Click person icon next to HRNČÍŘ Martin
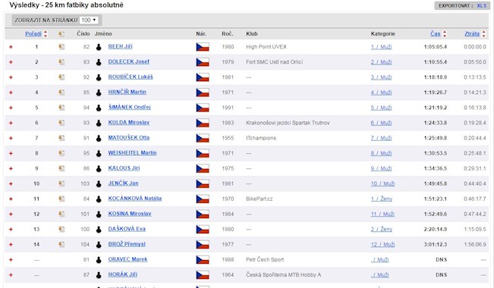Image resolution: width=494 pixels, height=288 pixels. click(x=99, y=92)
